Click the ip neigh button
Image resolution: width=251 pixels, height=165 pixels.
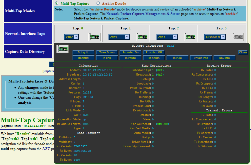coord(154,58)
